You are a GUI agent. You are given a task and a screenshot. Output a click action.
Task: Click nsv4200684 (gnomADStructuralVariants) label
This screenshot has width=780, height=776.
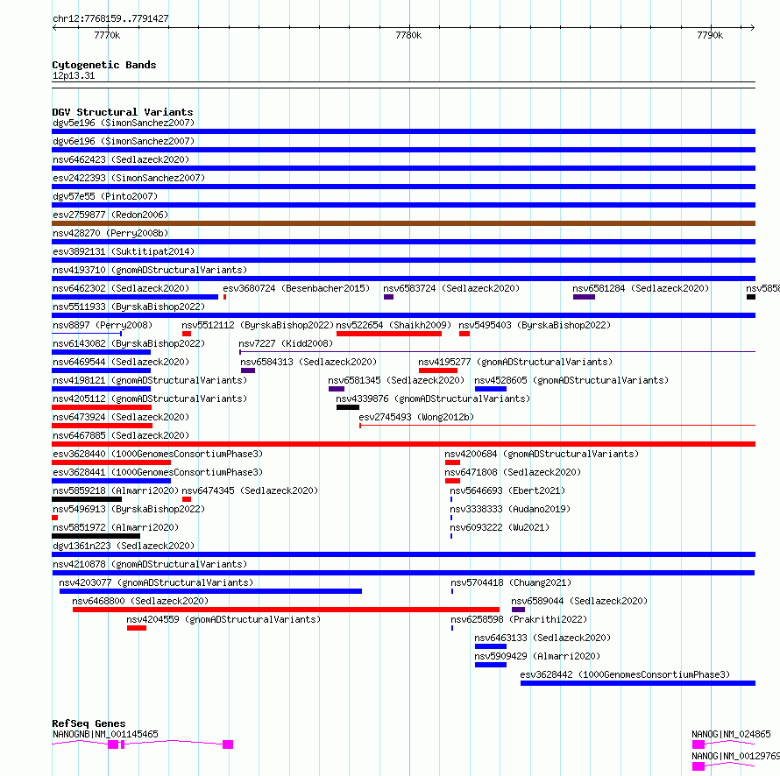point(542,454)
